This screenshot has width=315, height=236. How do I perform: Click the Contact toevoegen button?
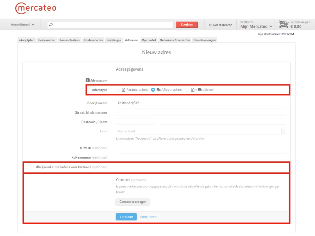point(133,202)
